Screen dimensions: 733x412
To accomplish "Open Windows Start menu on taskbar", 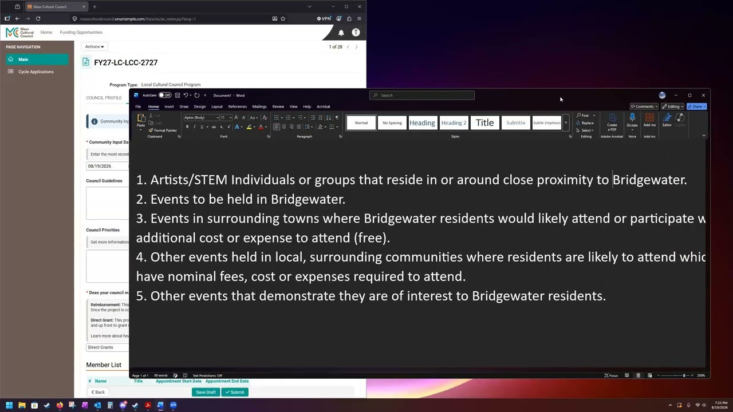I will (x=9, y=405).
